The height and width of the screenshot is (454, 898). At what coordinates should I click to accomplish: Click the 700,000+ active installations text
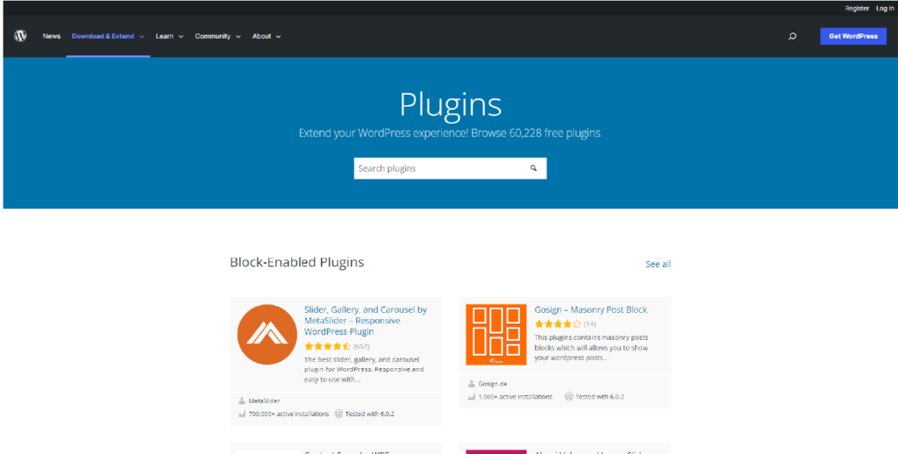click(289, 414)
